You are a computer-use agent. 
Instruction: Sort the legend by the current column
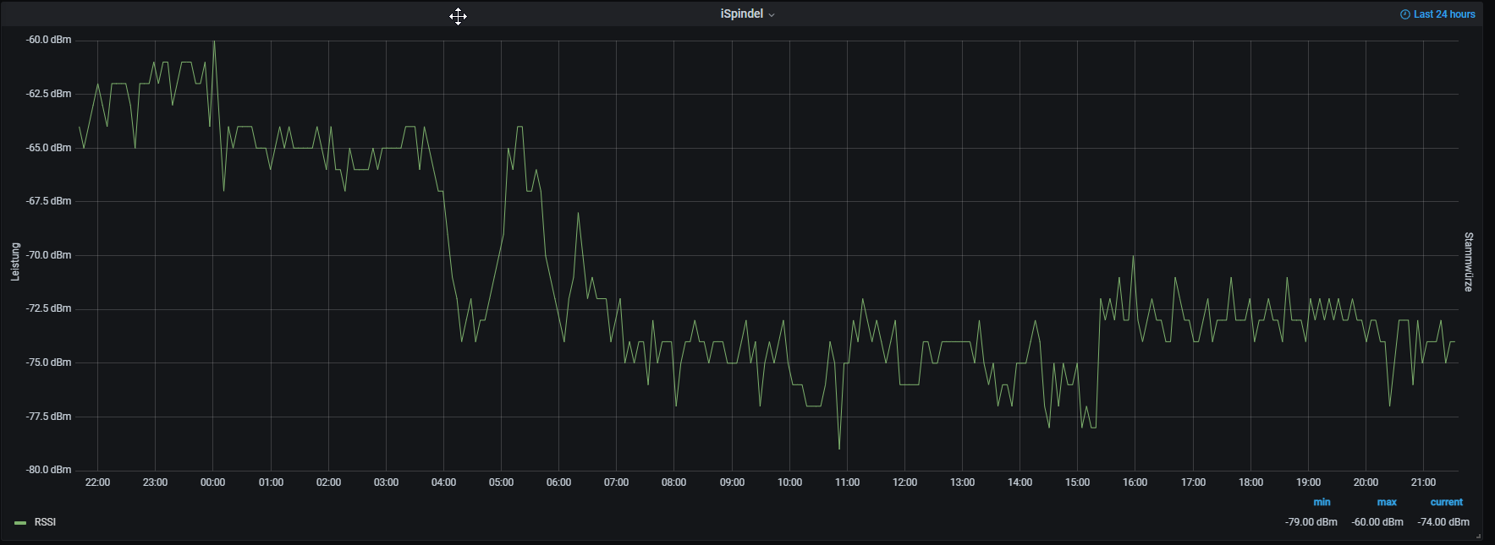1446,502
